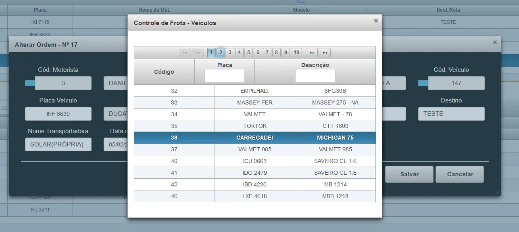Click the Descrição column filter field
Screen dimensions: 519x232
coord(315,76)
